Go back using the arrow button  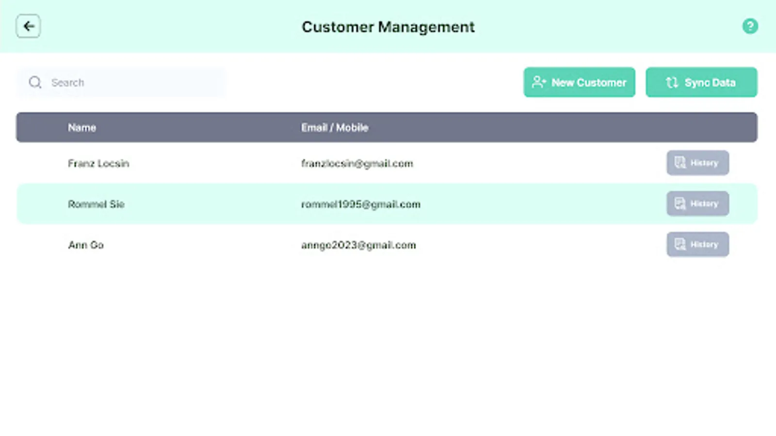click(28, 26)
